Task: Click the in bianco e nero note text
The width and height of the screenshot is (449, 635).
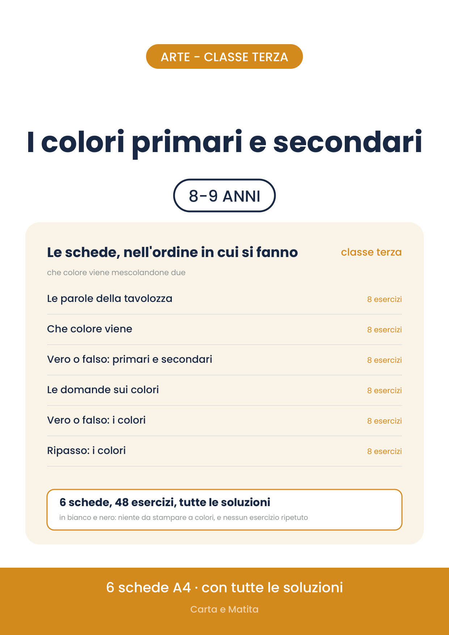Action: [183, 518]
